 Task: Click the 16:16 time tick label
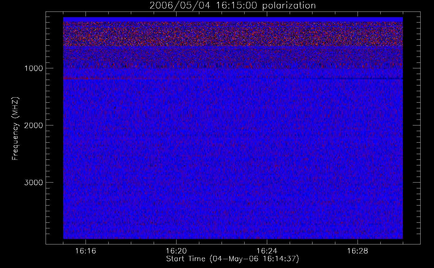coord(86,251)
